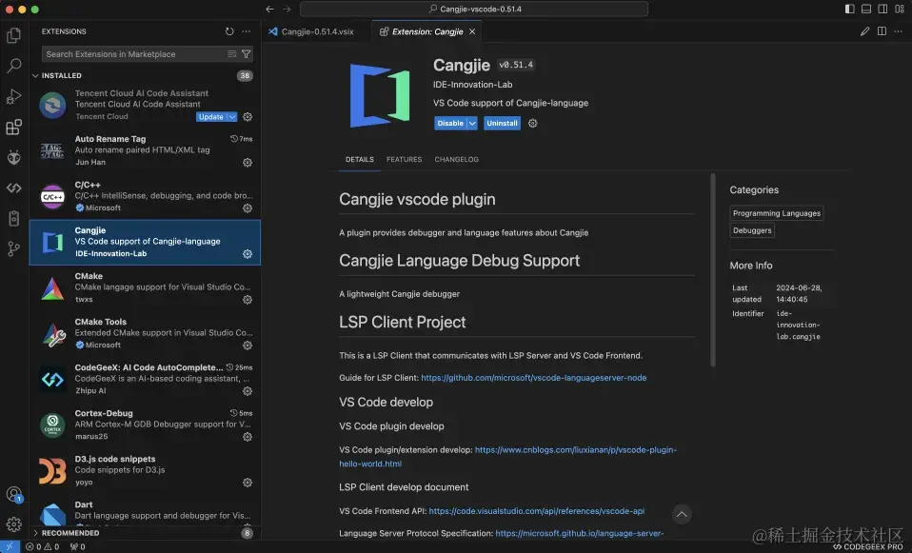Close the Extension: Cangjie tab

coord(472,31)
